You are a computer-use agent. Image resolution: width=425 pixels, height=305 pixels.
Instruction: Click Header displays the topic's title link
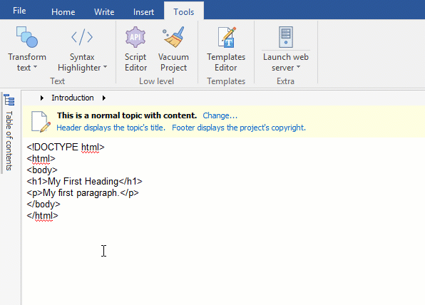coord(111,128)
